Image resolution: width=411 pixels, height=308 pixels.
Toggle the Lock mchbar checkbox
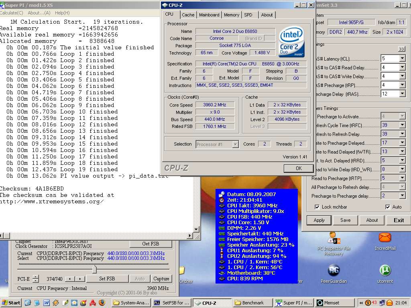tap(317, 207)
